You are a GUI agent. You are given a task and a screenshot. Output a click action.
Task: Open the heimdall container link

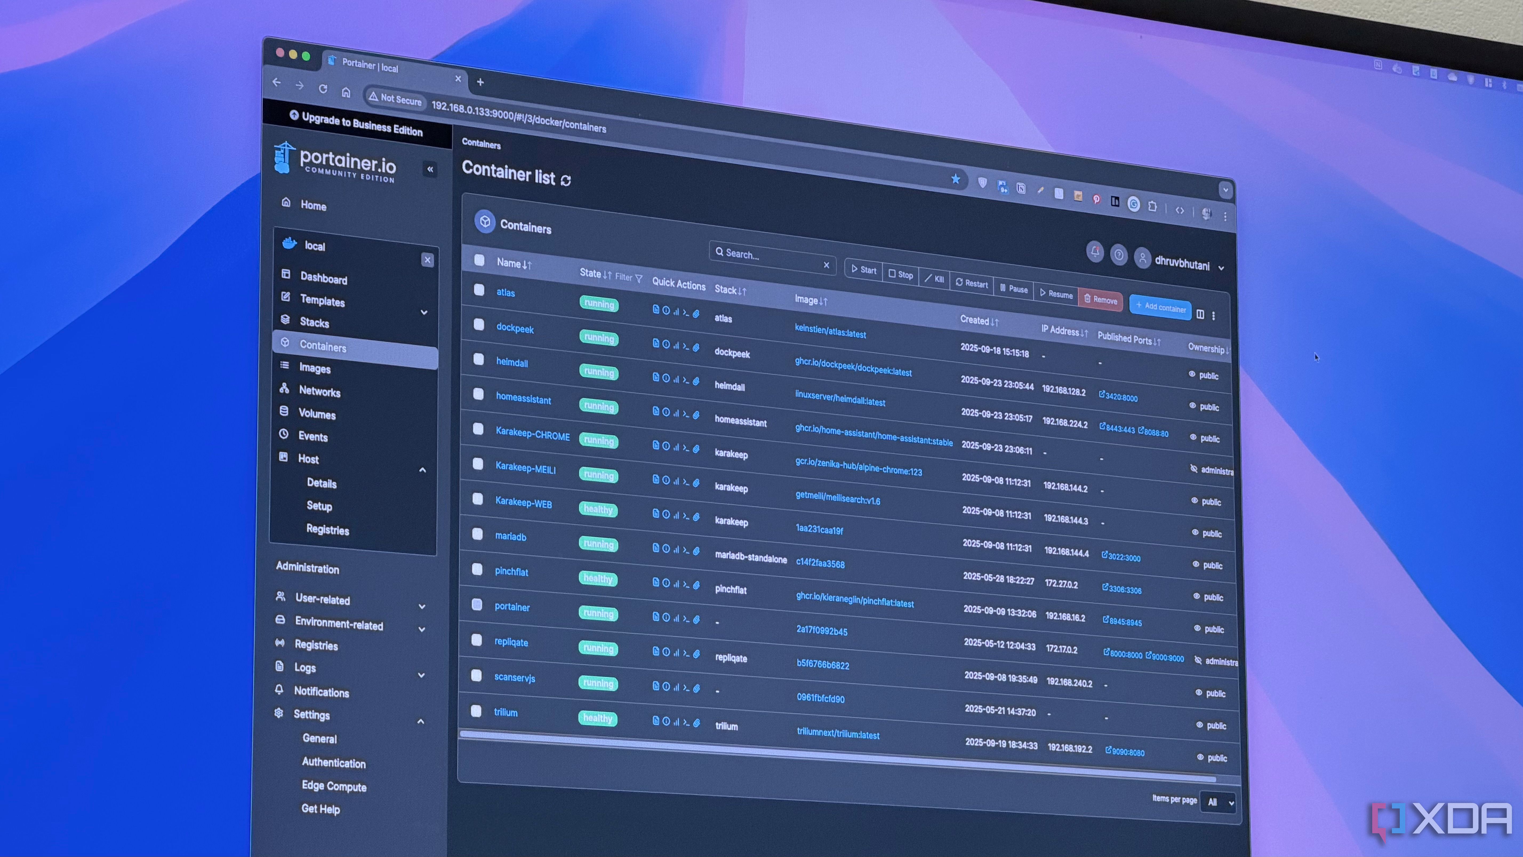(512, 362)
